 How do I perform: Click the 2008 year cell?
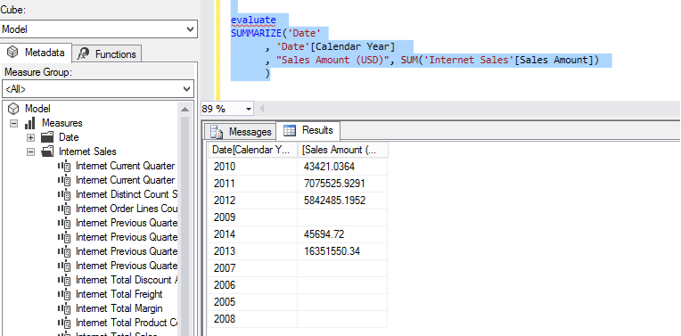click(252, 319)
